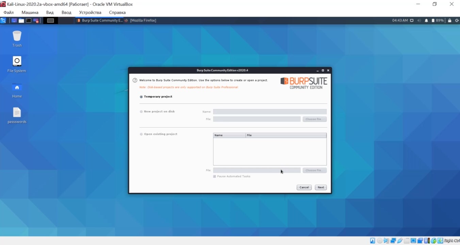Click the battery 89% indicator
460x245 pixels.
[x=438, y=20]
